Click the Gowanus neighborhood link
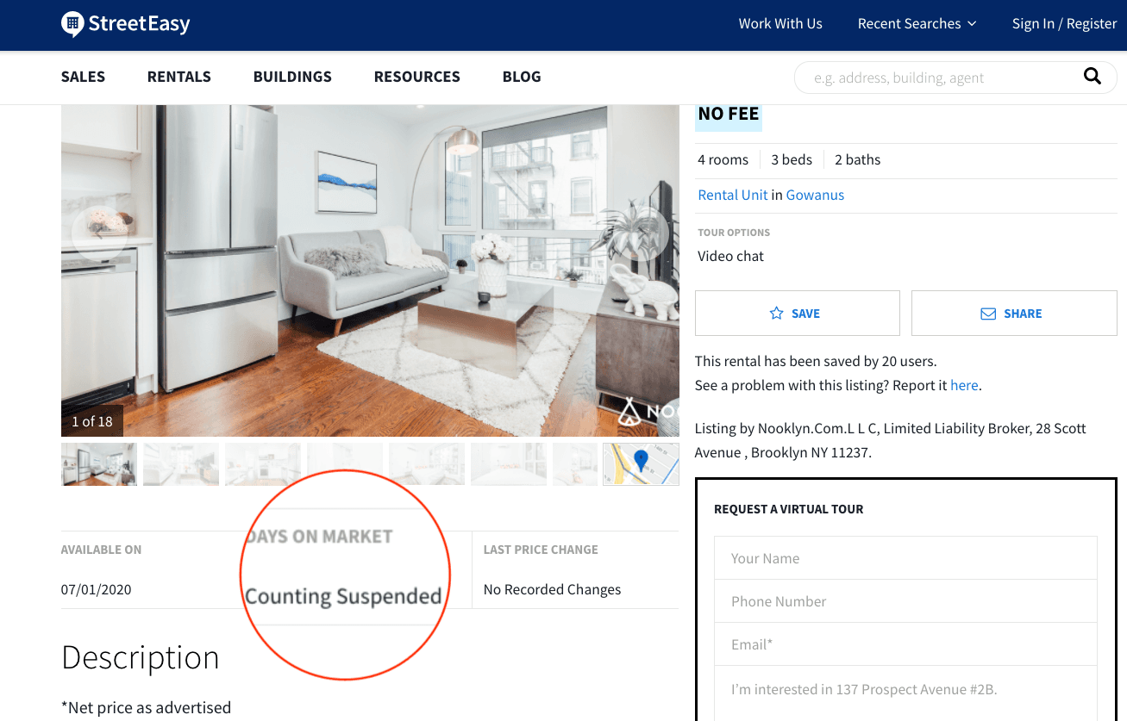Screen dimensions: 1127x721 (x=814, y=195)
